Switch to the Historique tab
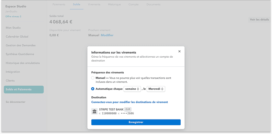The image size is (272, 134). click(114, 5)
